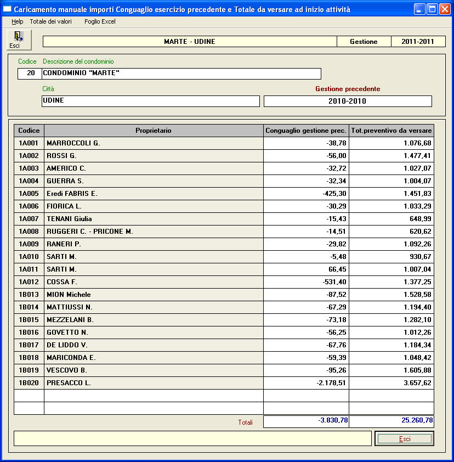The image size is (454, 462).
Task: Select code cell 1A001
Action: (29, 143)
